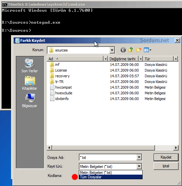This screenshot has width=182, height=186.
Task: Expand the Konum folder dropdown
Action: coord(112,50)
